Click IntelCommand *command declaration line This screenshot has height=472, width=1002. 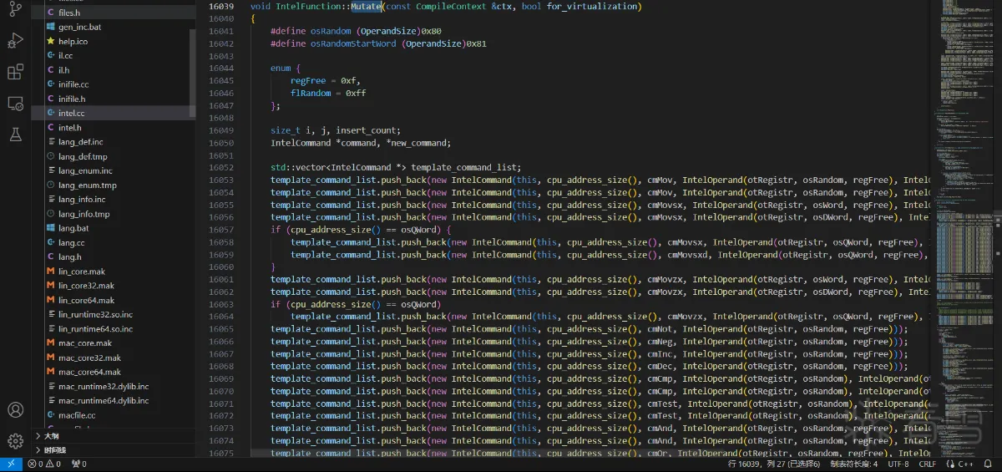tap(361, 143)
